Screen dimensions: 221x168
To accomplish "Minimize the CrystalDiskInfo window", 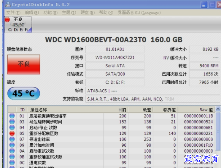I will click(x=204, y=4).
